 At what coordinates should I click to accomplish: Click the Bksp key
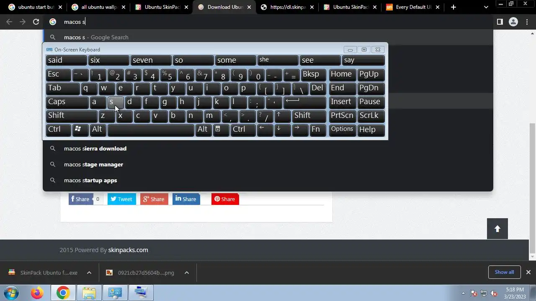point(313,74)
